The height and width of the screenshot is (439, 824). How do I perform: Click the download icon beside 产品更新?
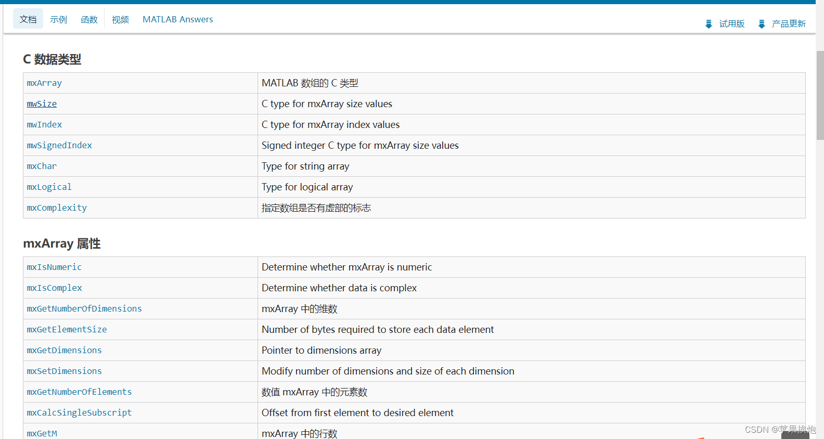[762, 24]
